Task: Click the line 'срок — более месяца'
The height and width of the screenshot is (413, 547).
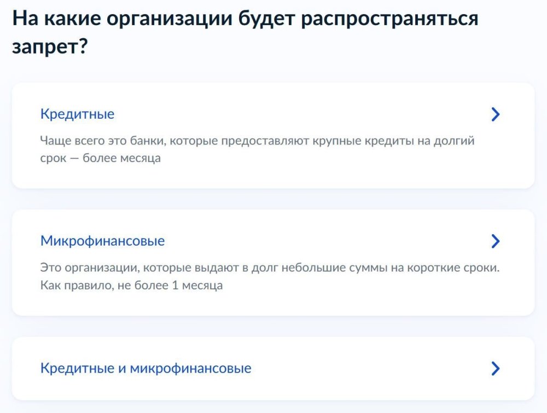Action: (x=100, y=159)
